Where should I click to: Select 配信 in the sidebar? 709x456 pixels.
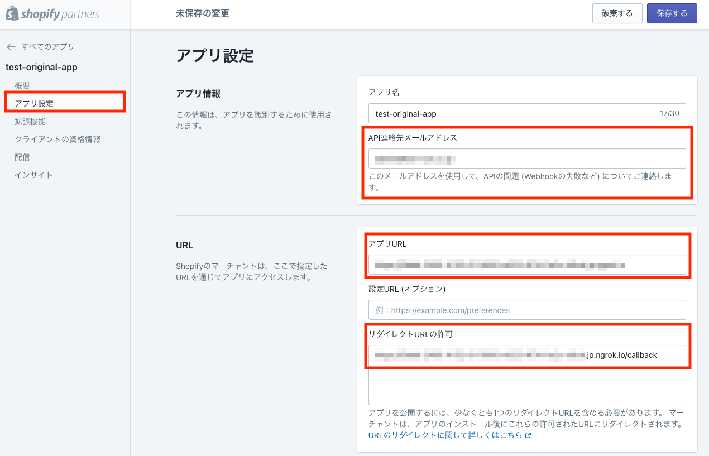pos(22,157)
